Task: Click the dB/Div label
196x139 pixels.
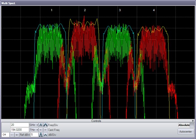Action: pos(52,135)
